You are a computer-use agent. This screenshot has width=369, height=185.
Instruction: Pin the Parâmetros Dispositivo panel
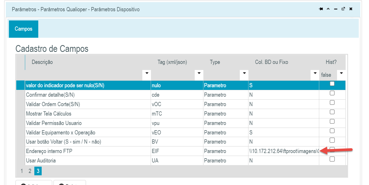pyautogui.click(x=321, y=9)
